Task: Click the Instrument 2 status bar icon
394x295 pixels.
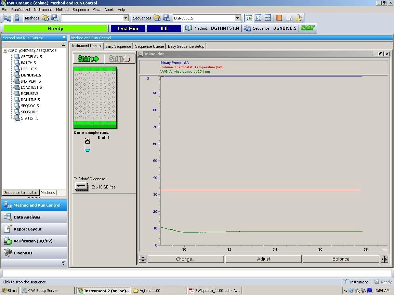Action: 346,282
